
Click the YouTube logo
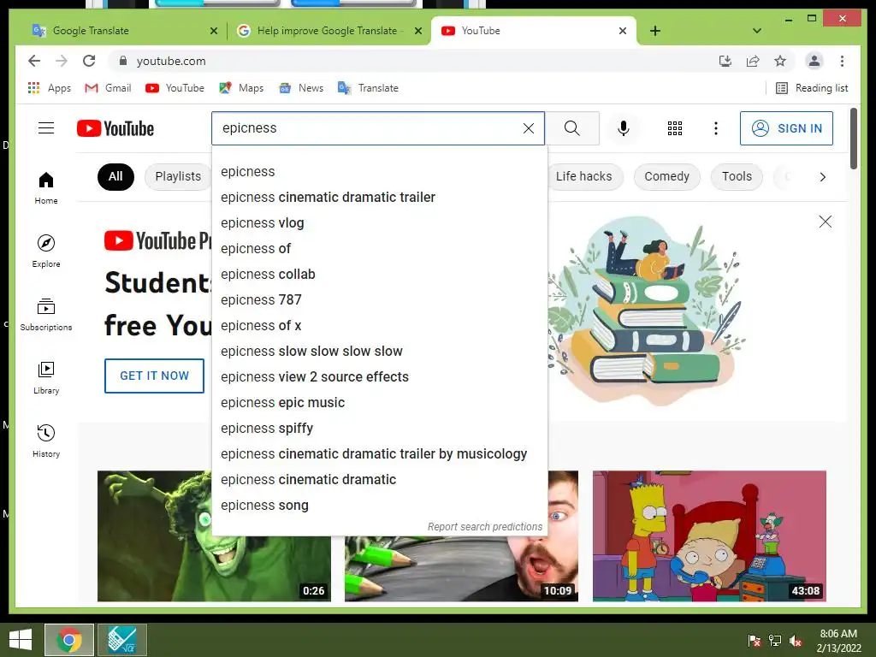pos(115,128)
